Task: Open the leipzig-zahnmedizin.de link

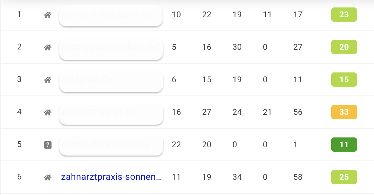Action: coord(111,48)
